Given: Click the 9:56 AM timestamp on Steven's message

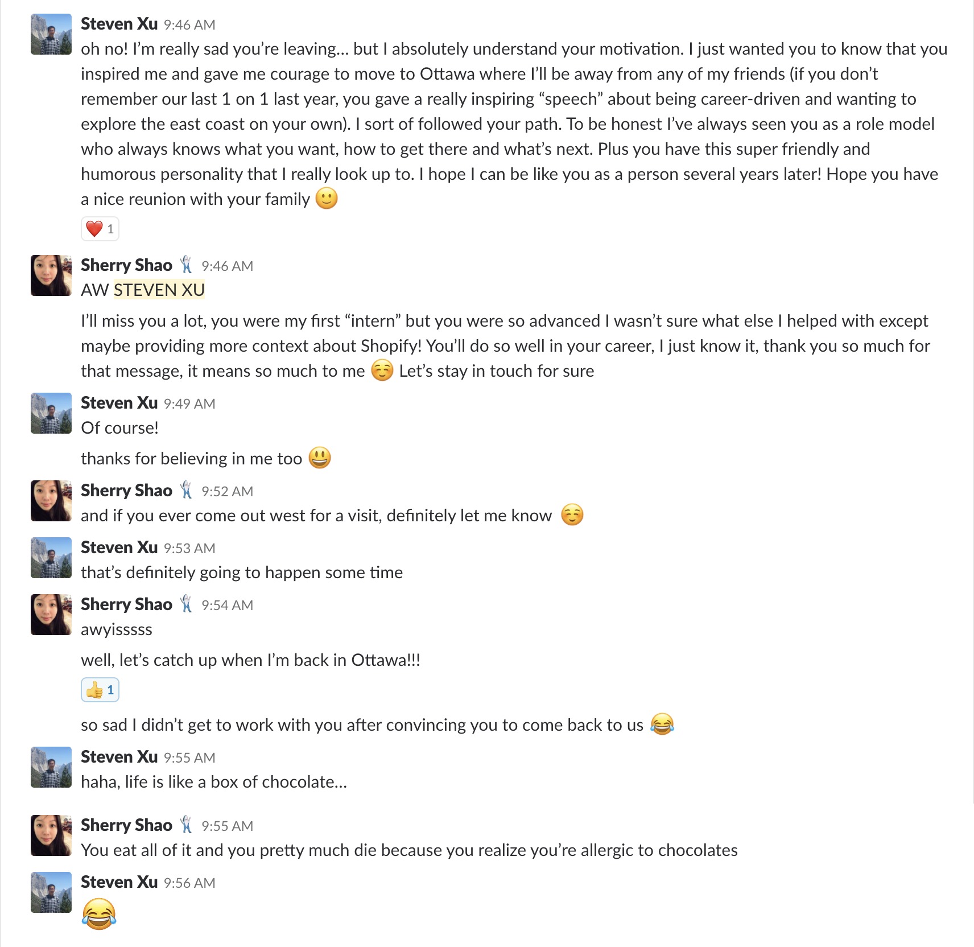Looking at the screenshot, I should click(x=189, y=883).
